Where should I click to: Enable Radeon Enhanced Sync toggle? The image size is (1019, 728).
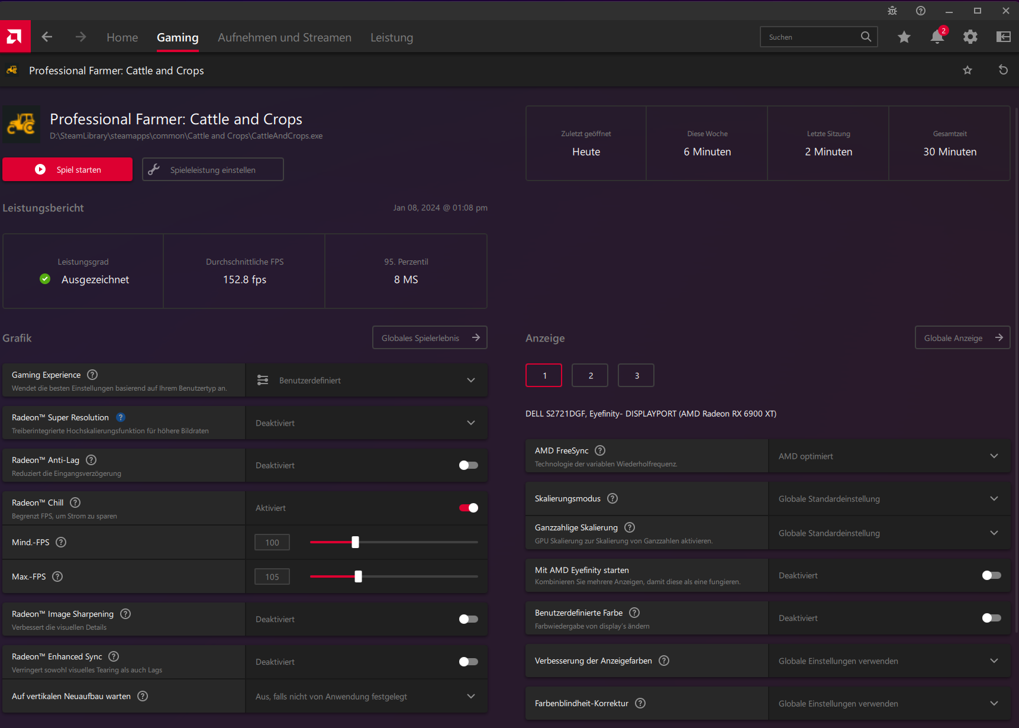469,662
